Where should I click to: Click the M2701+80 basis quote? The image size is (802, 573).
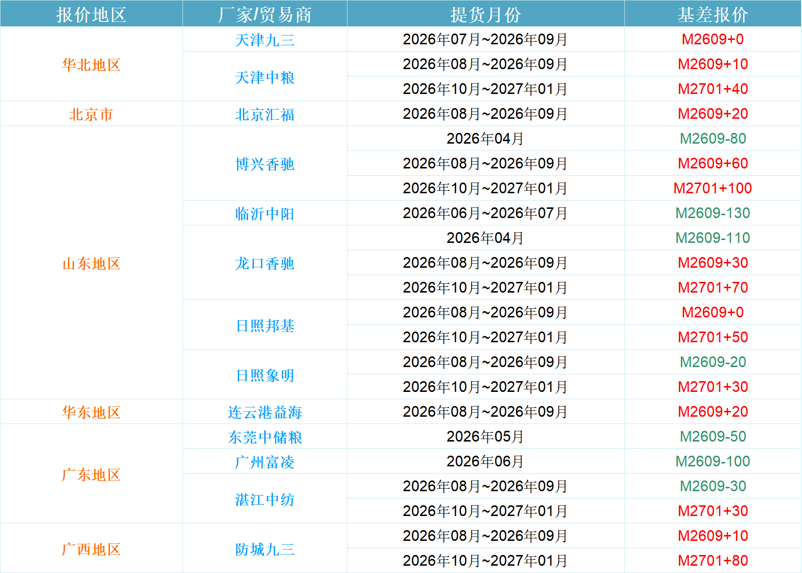(712, 561)
